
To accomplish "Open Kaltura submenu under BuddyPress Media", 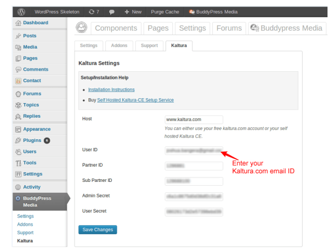I will [x=25, y=241].
